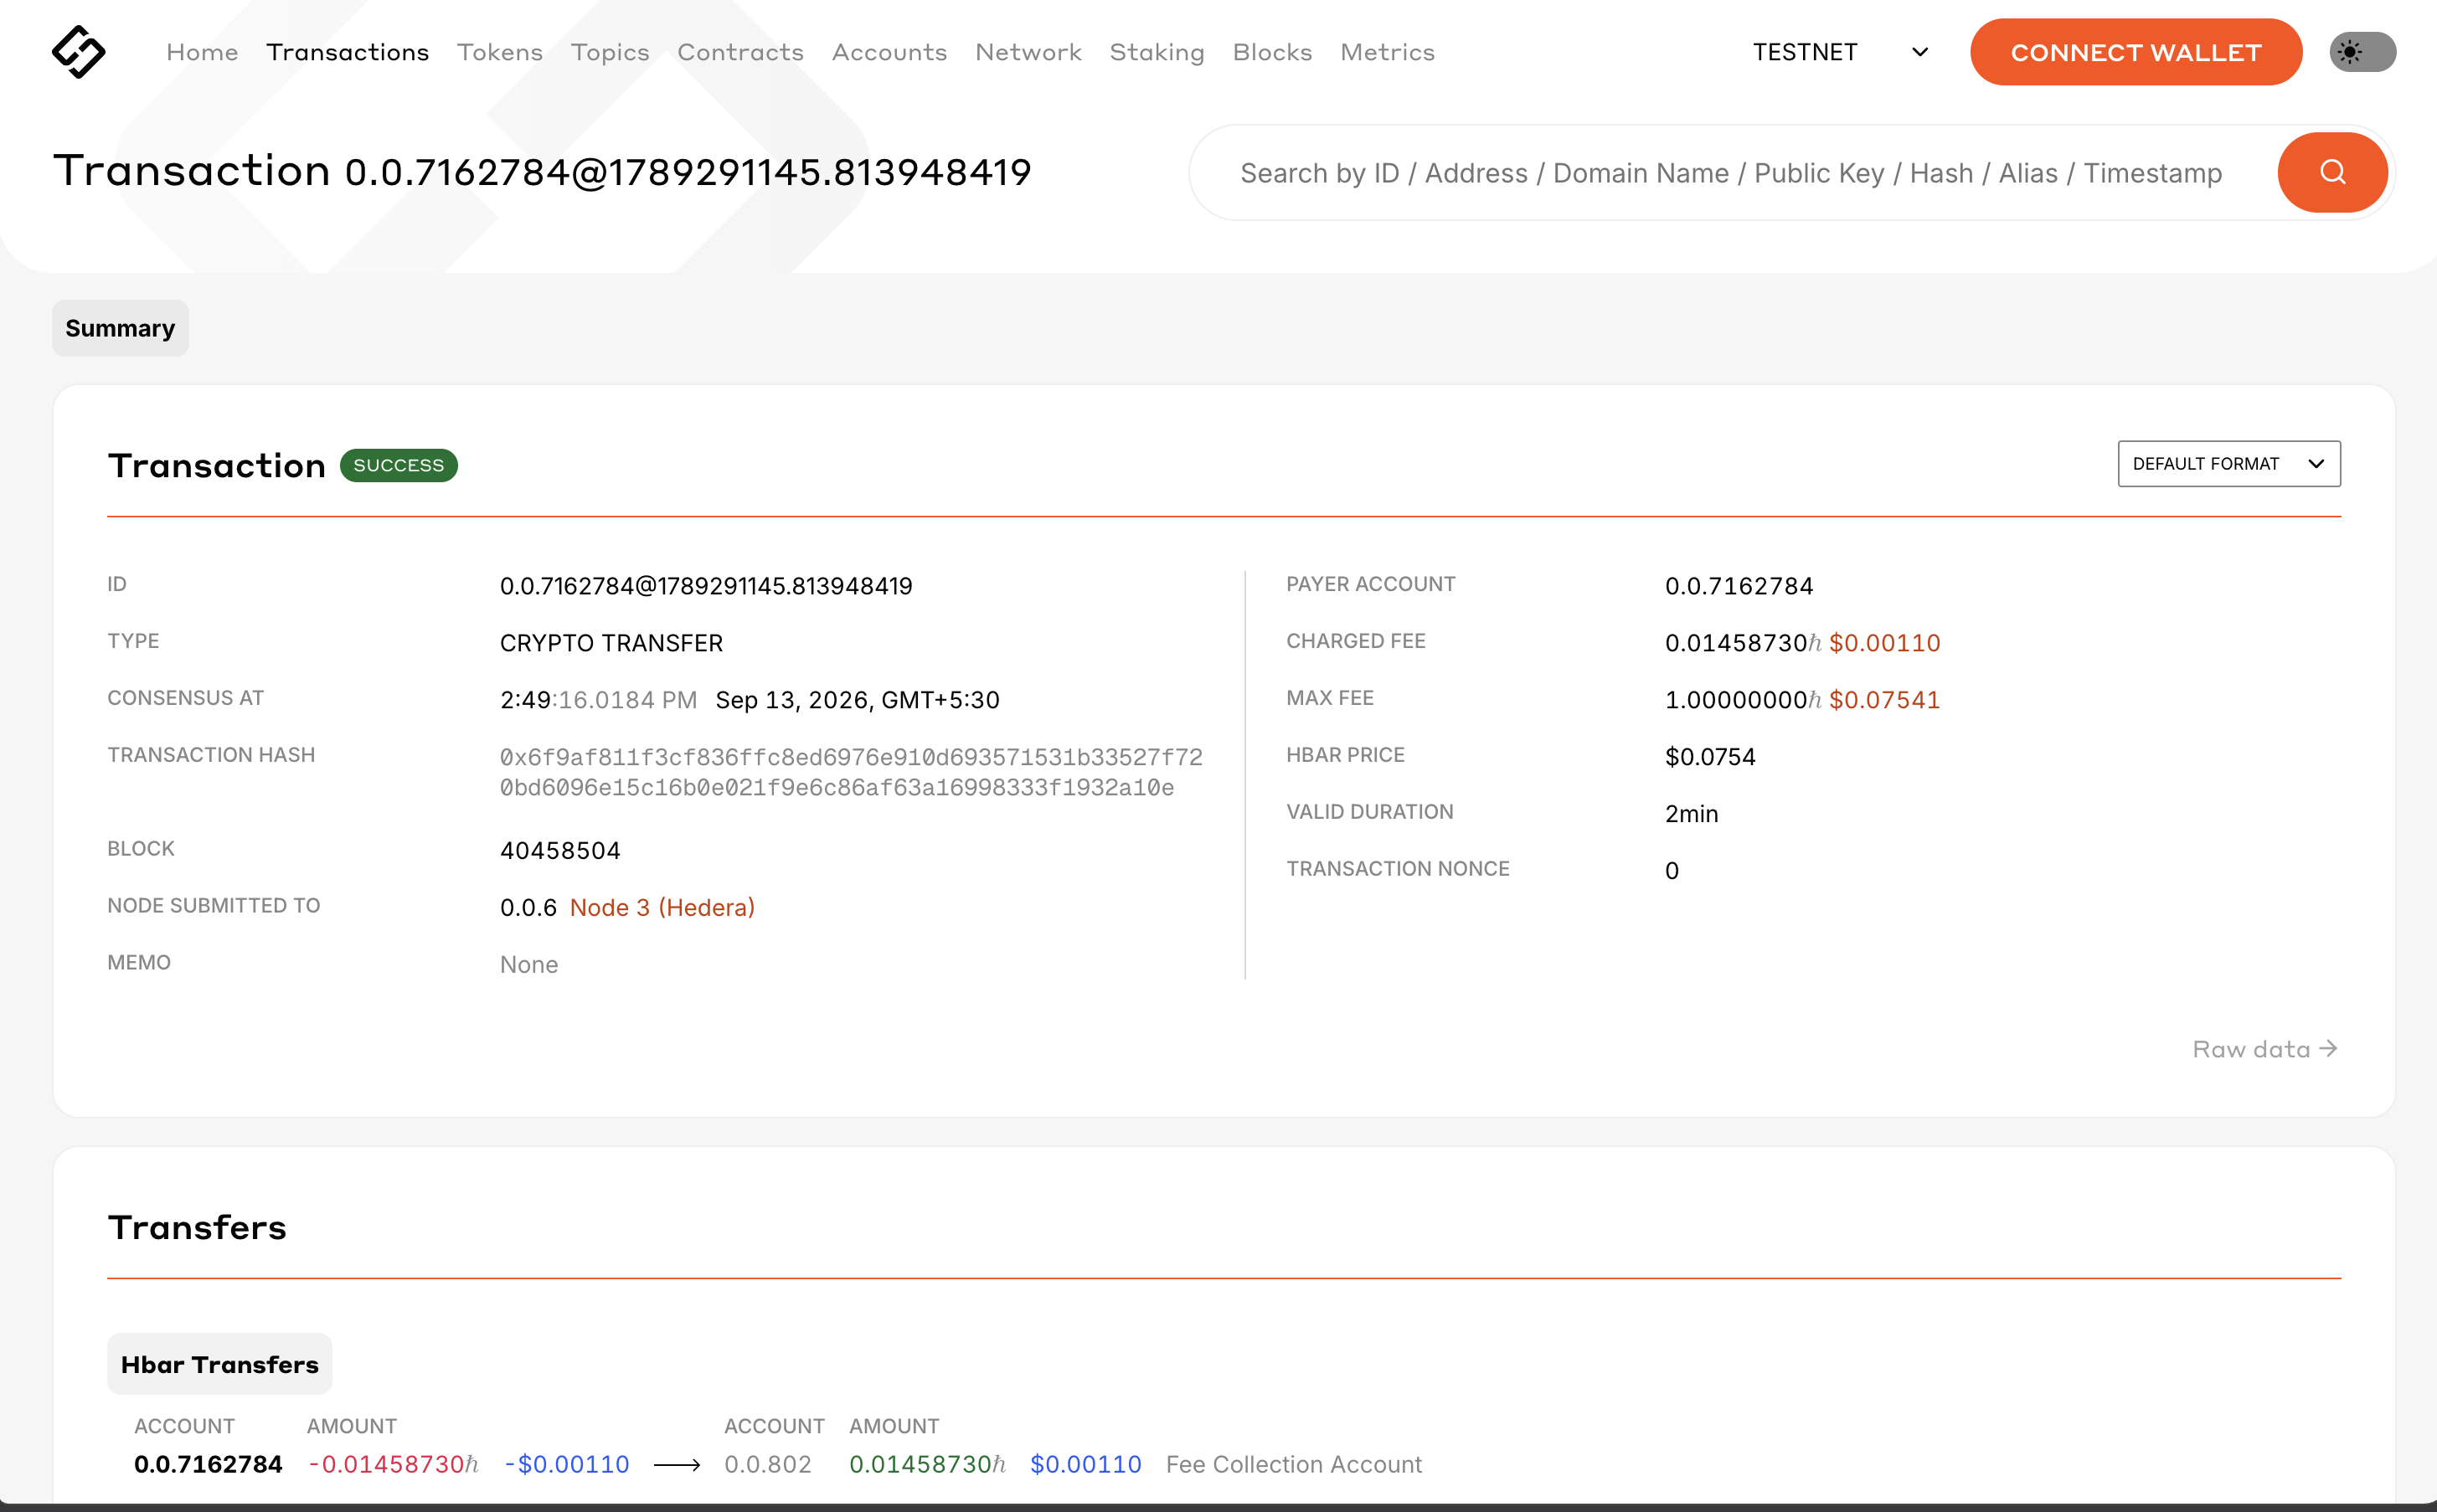Focus the search by ID input field
The height and width of the screenshot is (1512, 2437).
point(1730,173)
